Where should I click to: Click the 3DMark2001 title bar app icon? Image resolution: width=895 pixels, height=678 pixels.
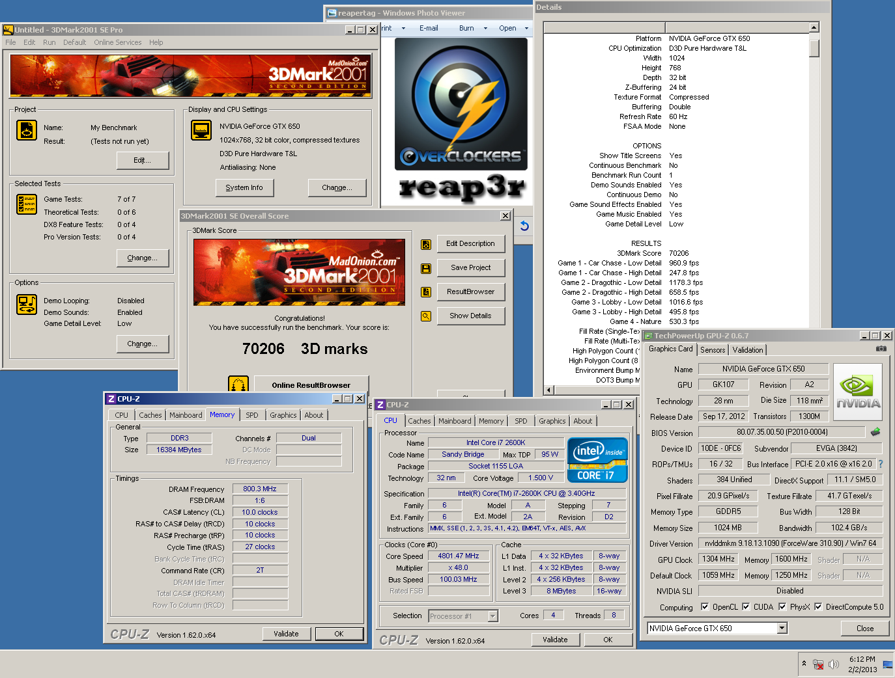point(8,30)
